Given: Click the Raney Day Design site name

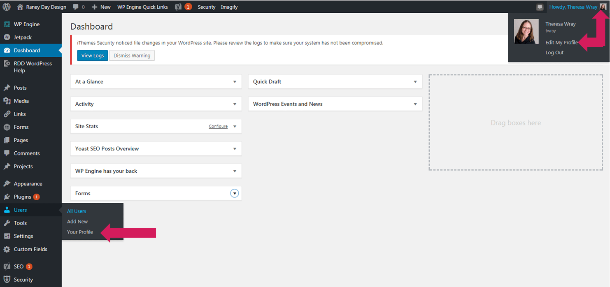Looking at the screenshot, I should (46, 7).
